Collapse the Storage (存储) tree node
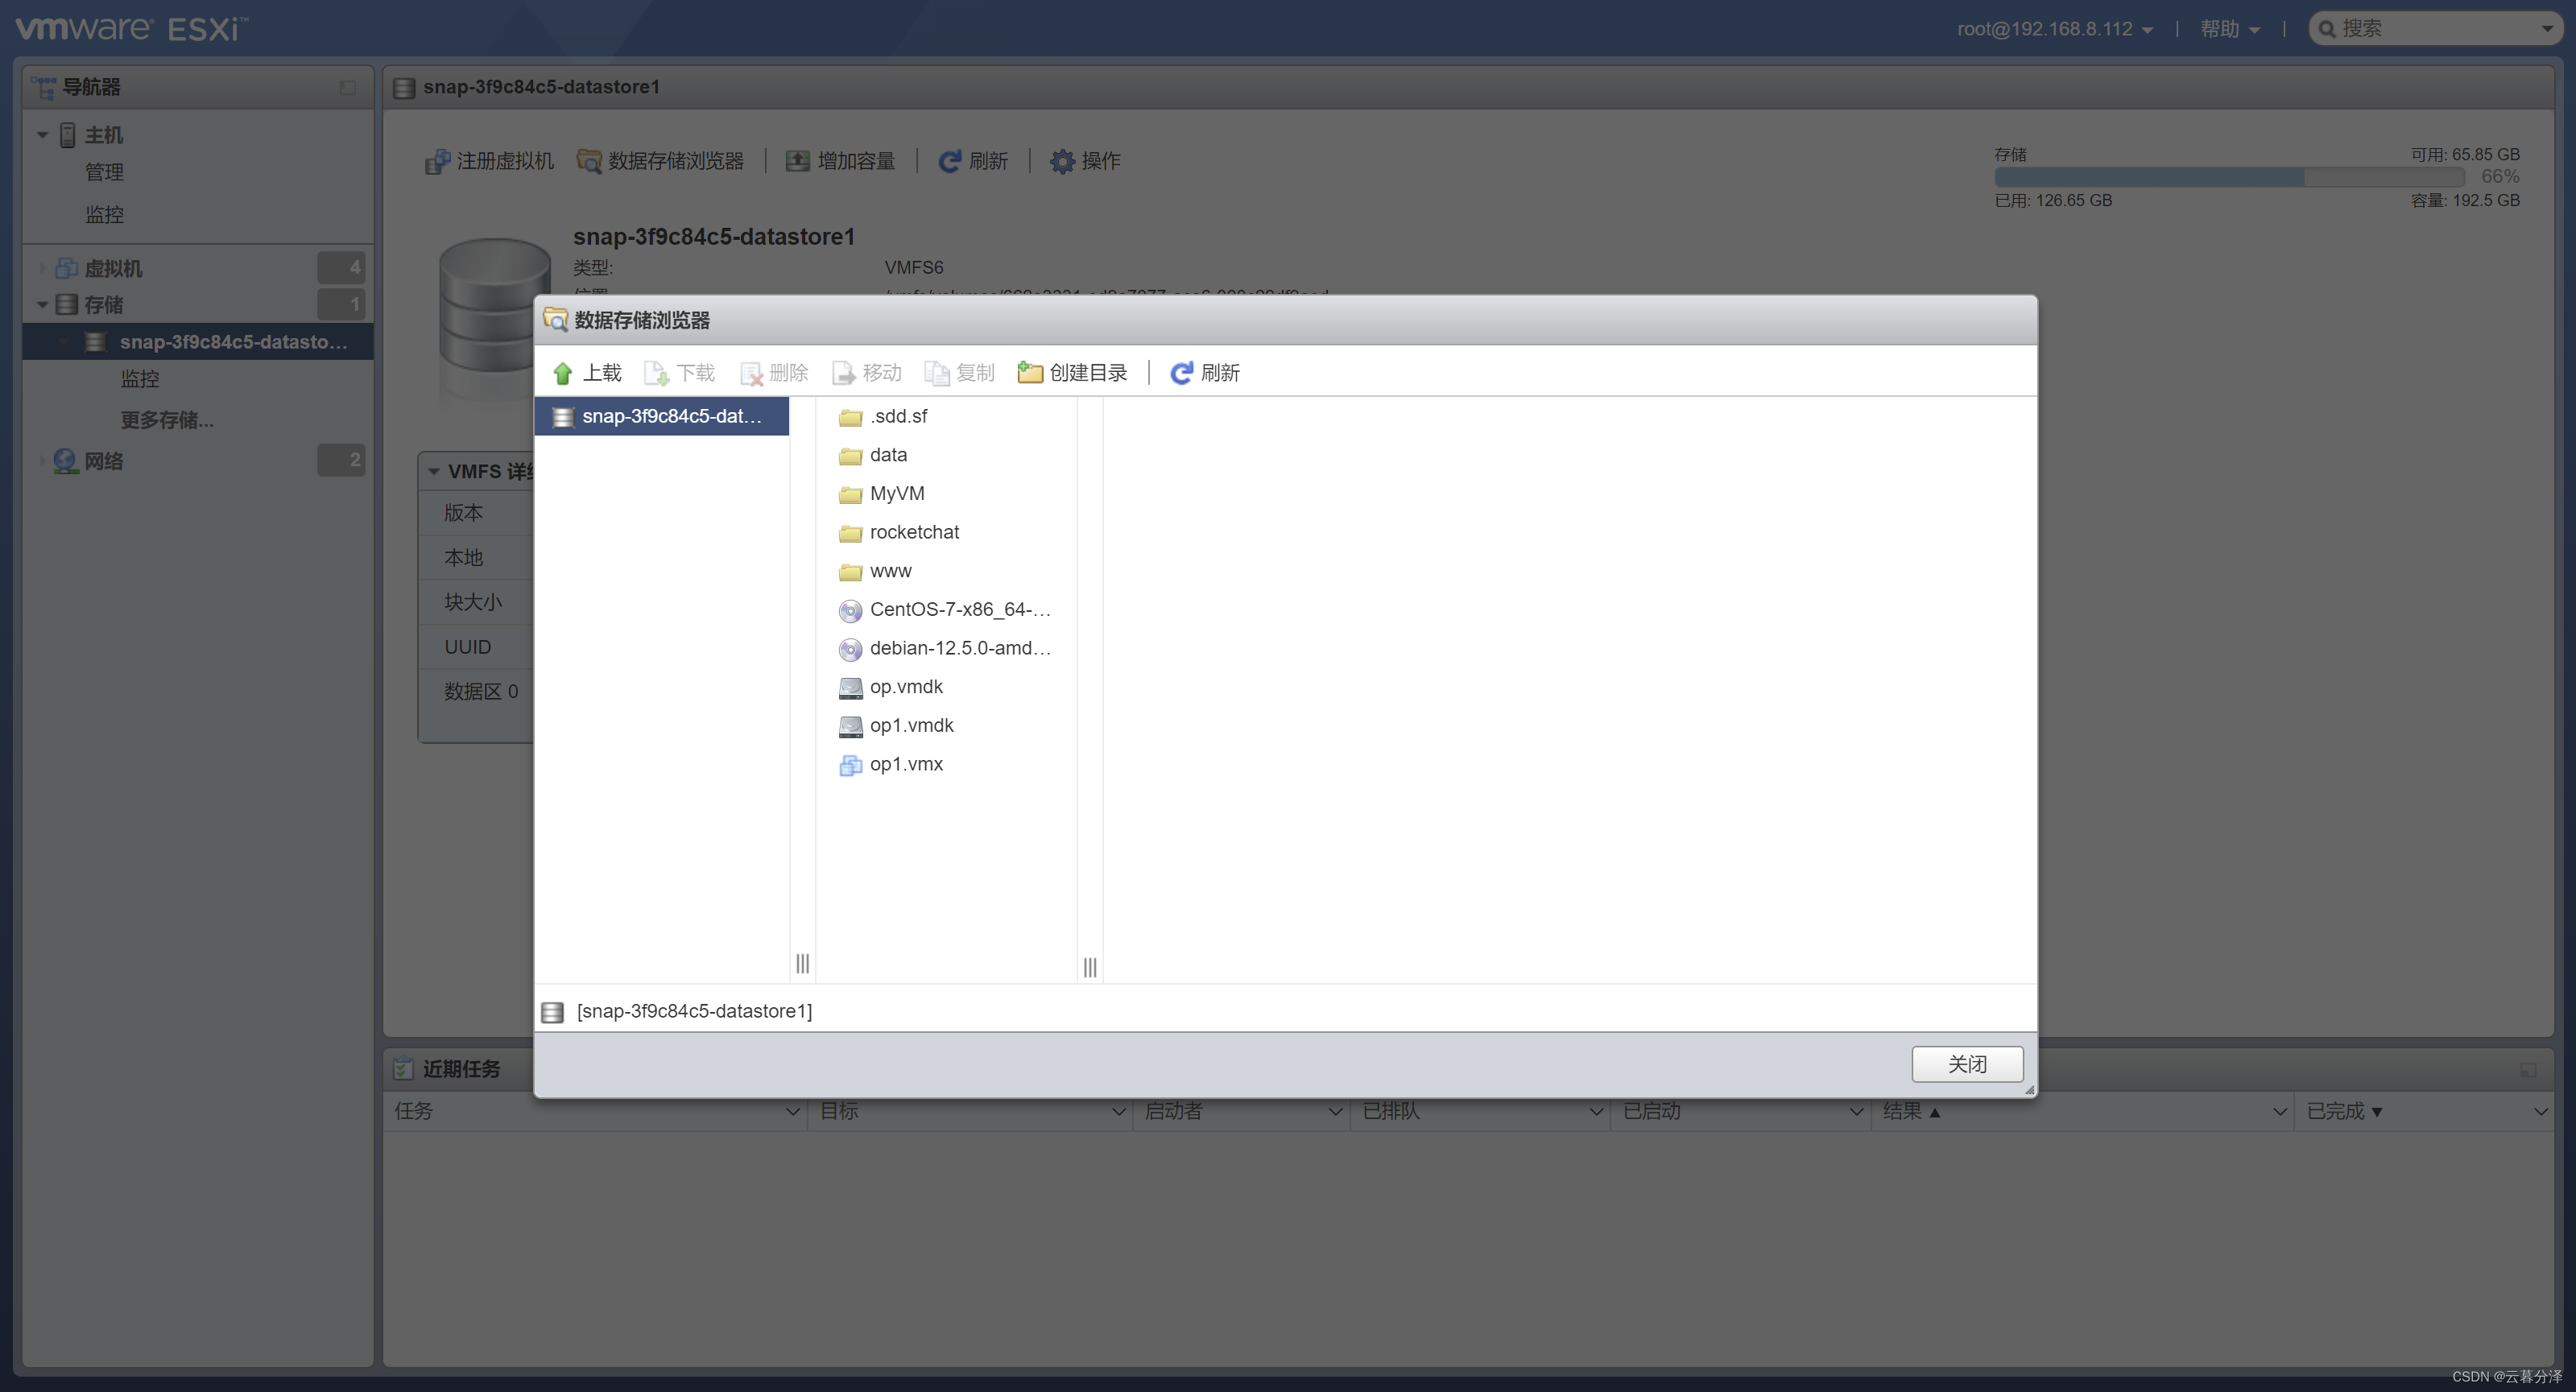The image size is (2576, 1392). pos(42,305)
